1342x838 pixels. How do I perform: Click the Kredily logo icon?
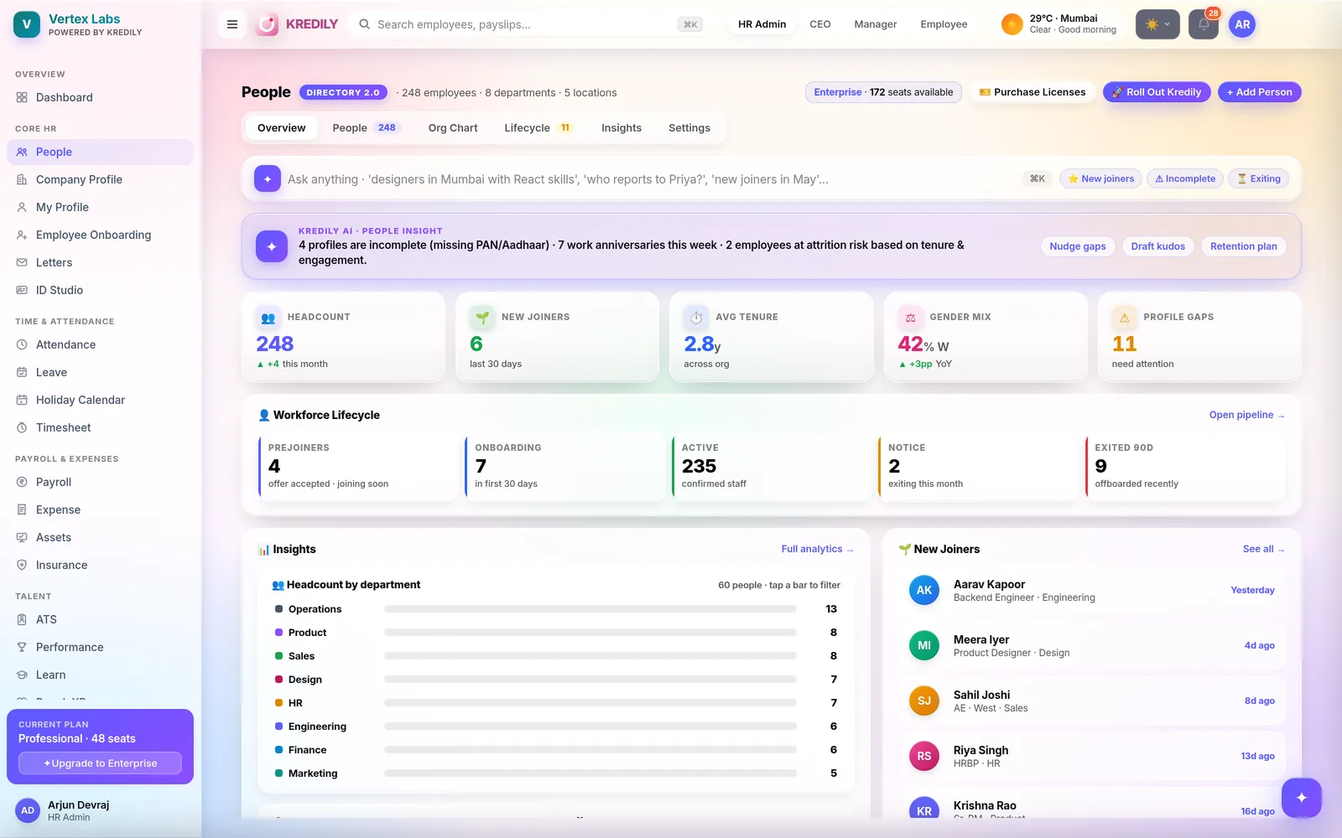tap(267, 24)
